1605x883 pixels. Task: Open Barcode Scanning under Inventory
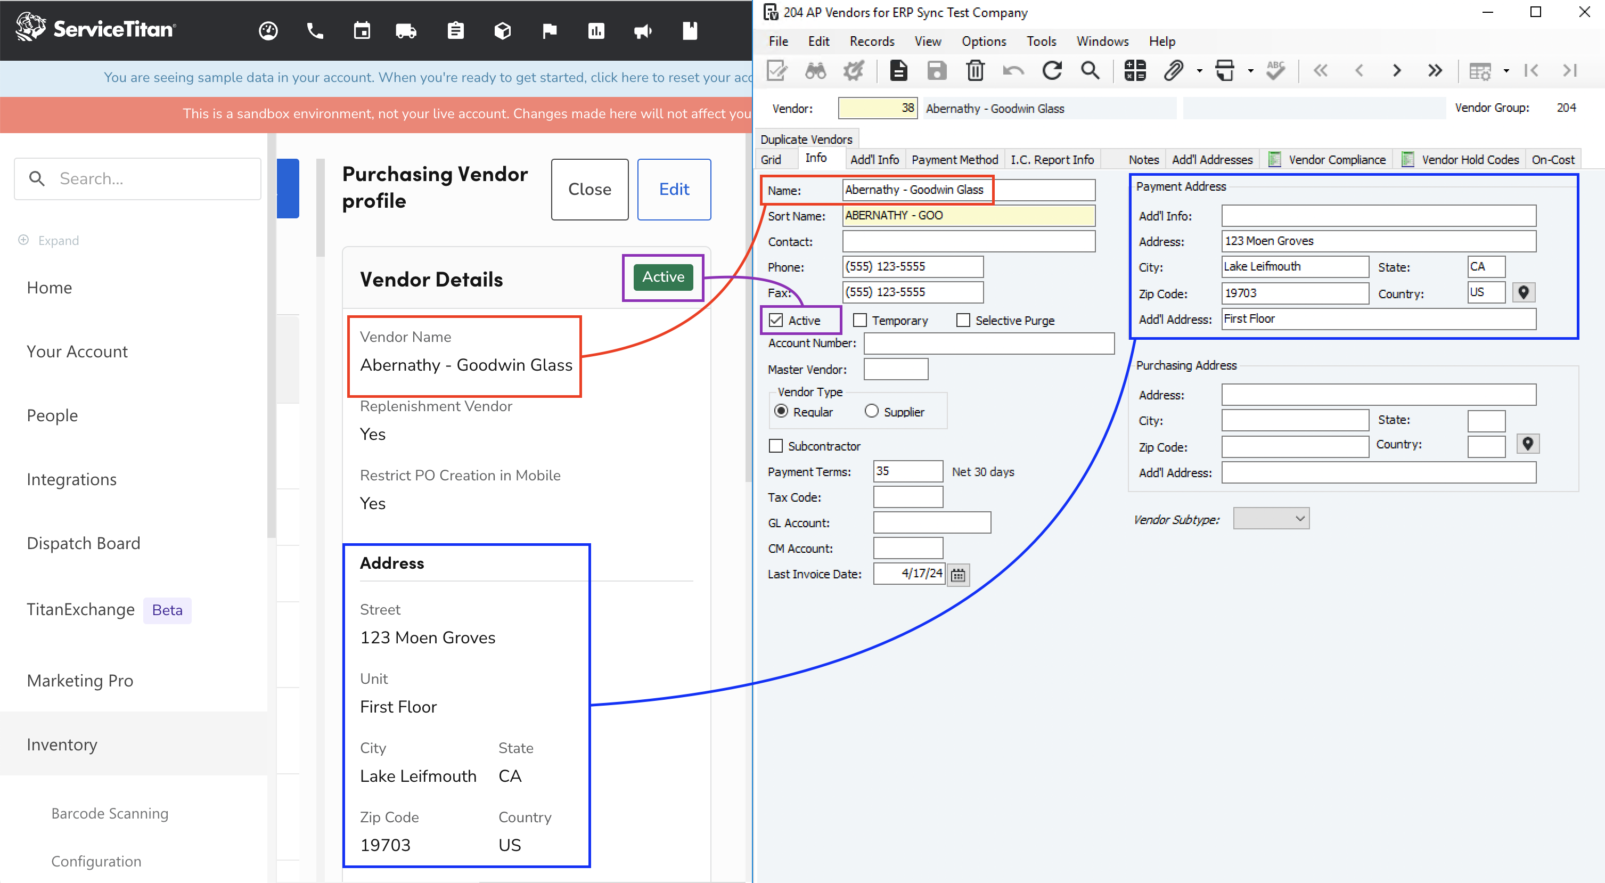110,813
